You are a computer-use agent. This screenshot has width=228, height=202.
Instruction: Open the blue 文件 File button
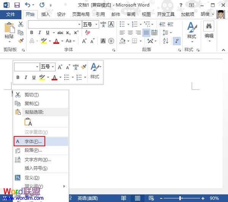pos(11,14)
